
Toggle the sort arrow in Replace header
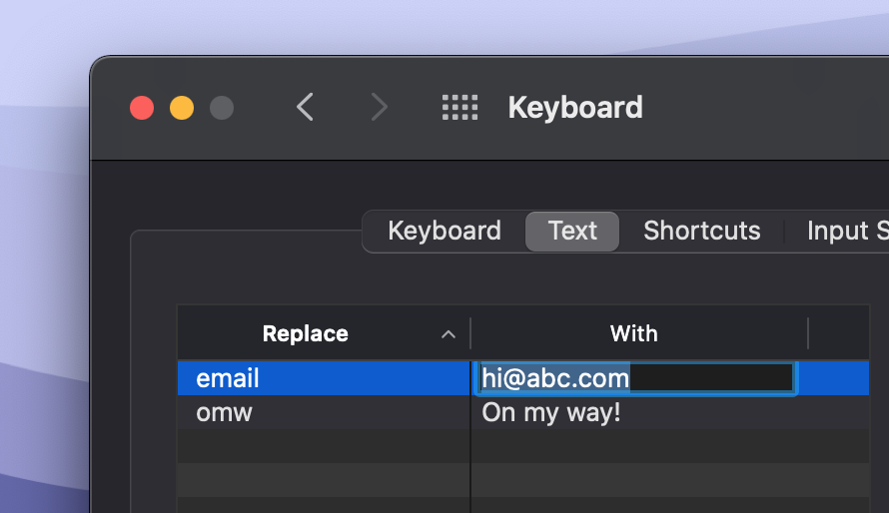tap(448, 334)
